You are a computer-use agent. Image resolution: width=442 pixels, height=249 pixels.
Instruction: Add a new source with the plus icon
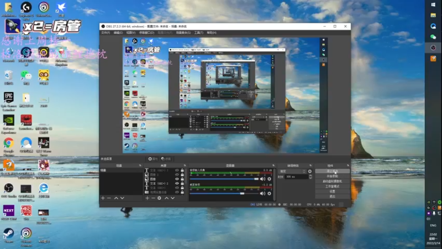coord(147,198)
